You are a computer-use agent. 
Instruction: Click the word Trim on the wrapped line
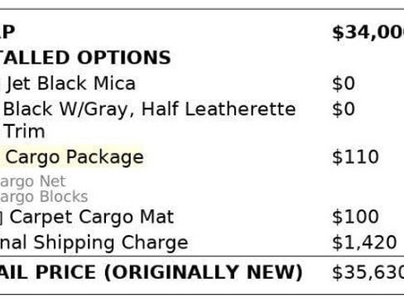[24, 131]
